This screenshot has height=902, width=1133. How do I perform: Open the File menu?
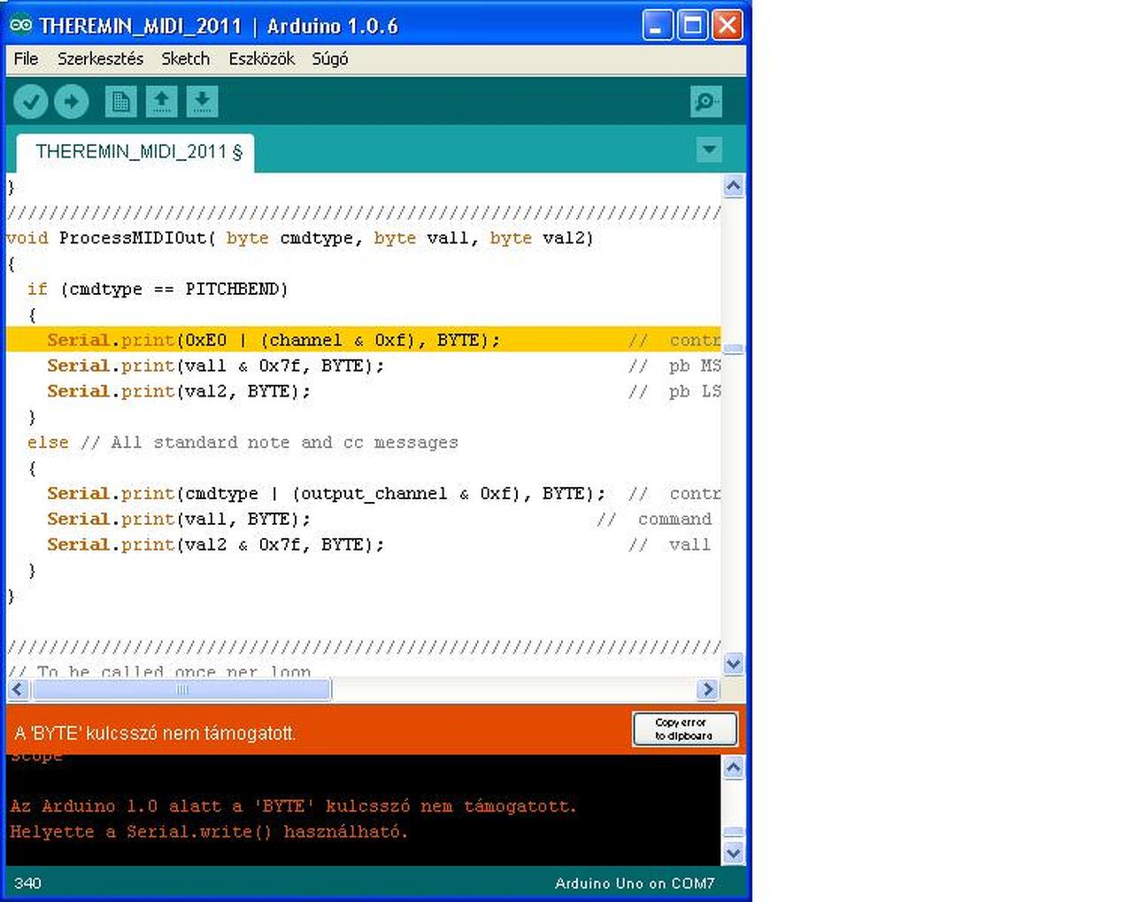[x=26, y=58]
